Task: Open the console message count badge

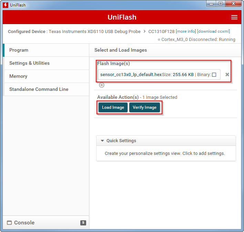Action: pyautogui.click(x=83, y=223)
